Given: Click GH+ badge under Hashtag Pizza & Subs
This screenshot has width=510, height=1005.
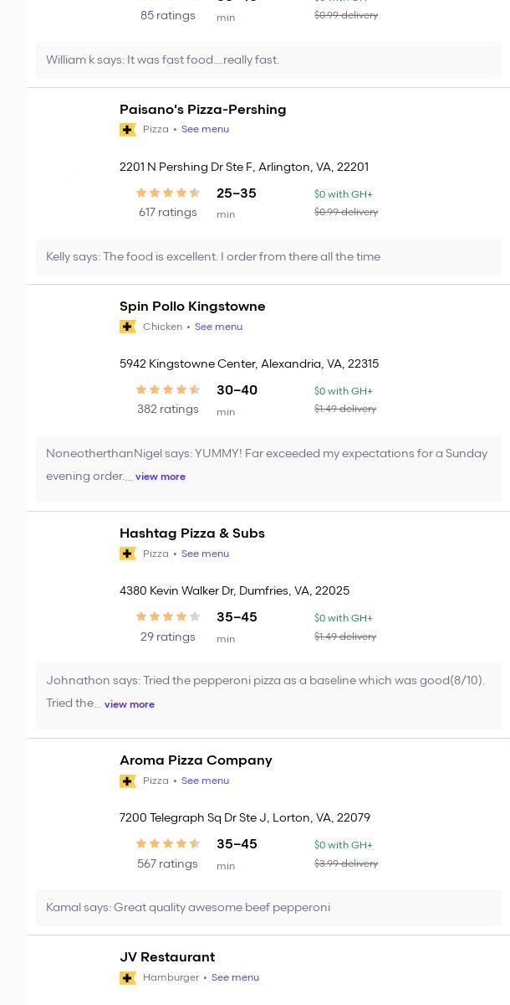Looking at the screenshot, I should click(x=128, y=554).
